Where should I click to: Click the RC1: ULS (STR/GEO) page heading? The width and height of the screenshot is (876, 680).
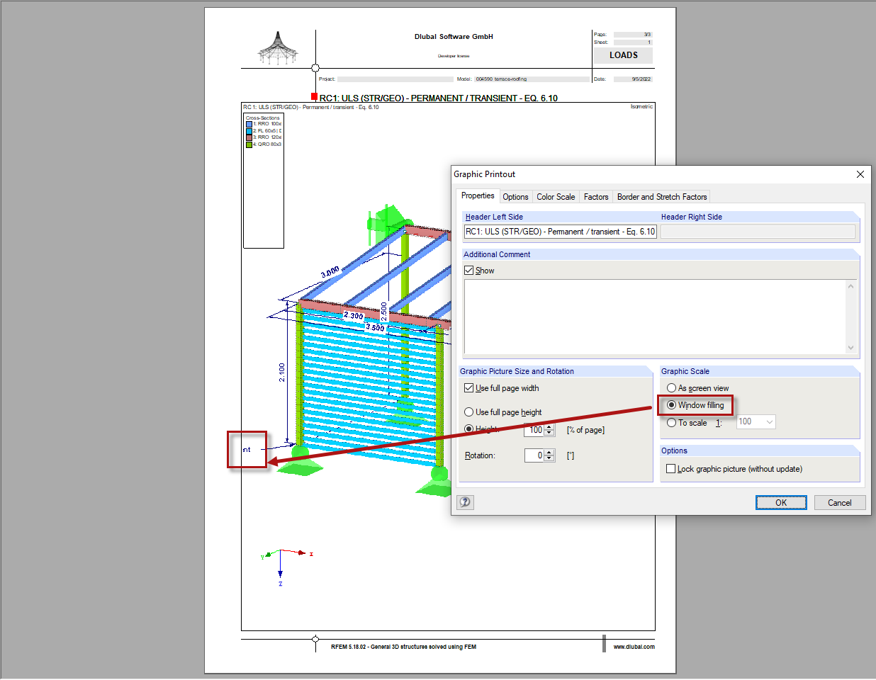[x=438, y=98]
